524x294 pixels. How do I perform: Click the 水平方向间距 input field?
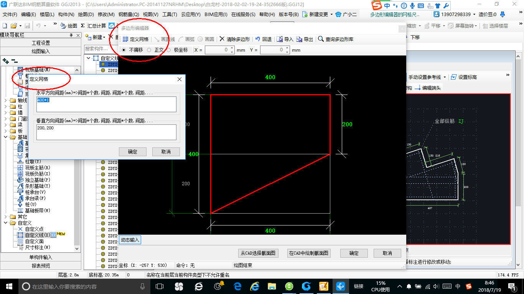click(x=106, y=104)
